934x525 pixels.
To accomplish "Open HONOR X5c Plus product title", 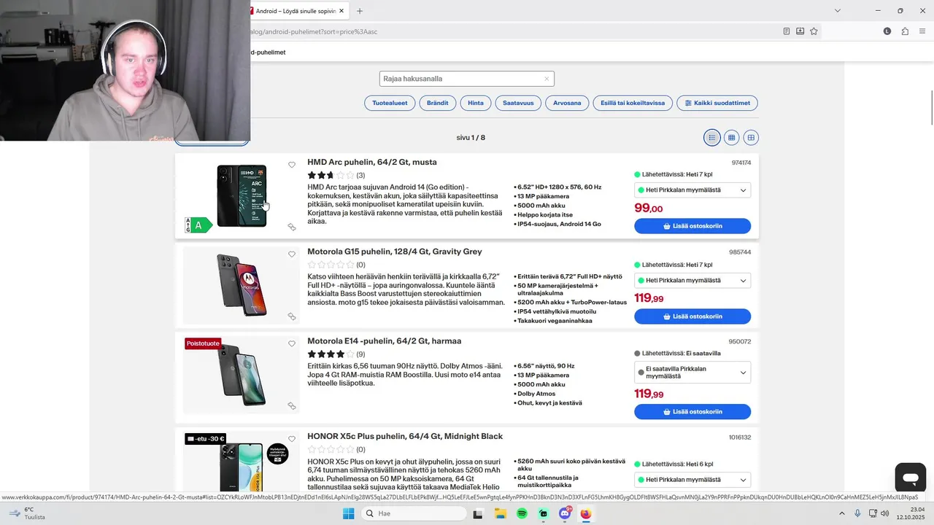I will 405,436.
